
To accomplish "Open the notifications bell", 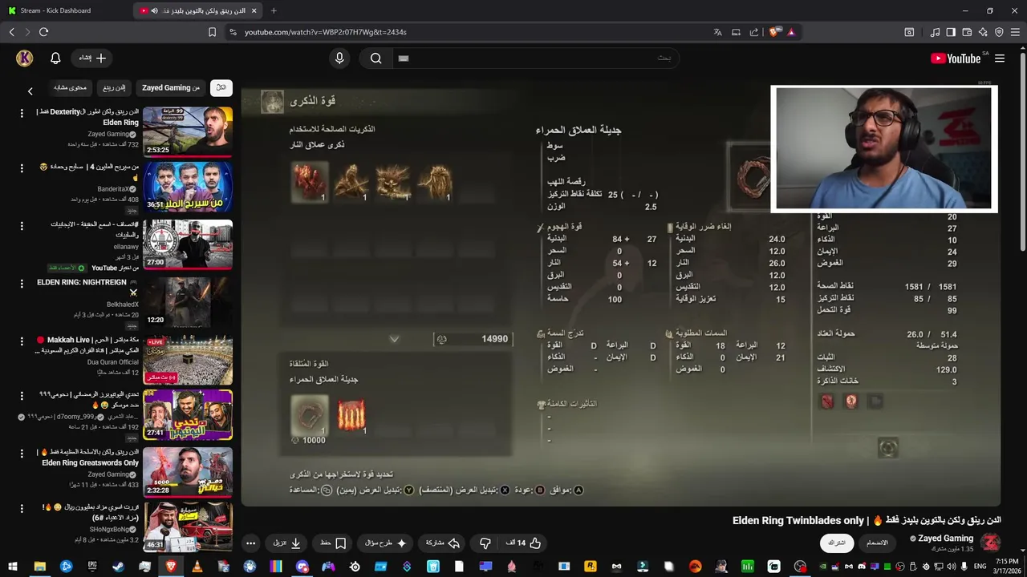I will click(x=55, y=59).
